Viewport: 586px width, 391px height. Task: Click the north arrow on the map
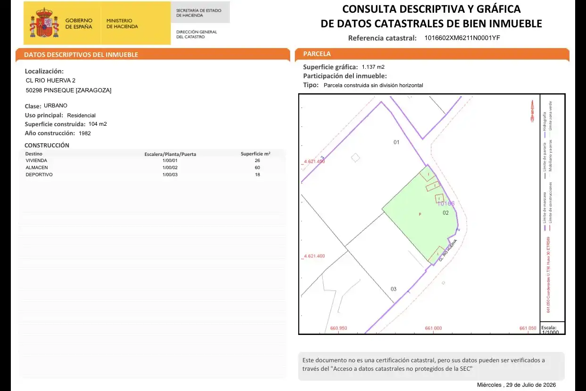tap(532, 112)
